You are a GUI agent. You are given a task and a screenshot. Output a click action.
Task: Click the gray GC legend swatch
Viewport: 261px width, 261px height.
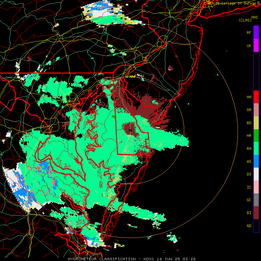coord(256,200)
